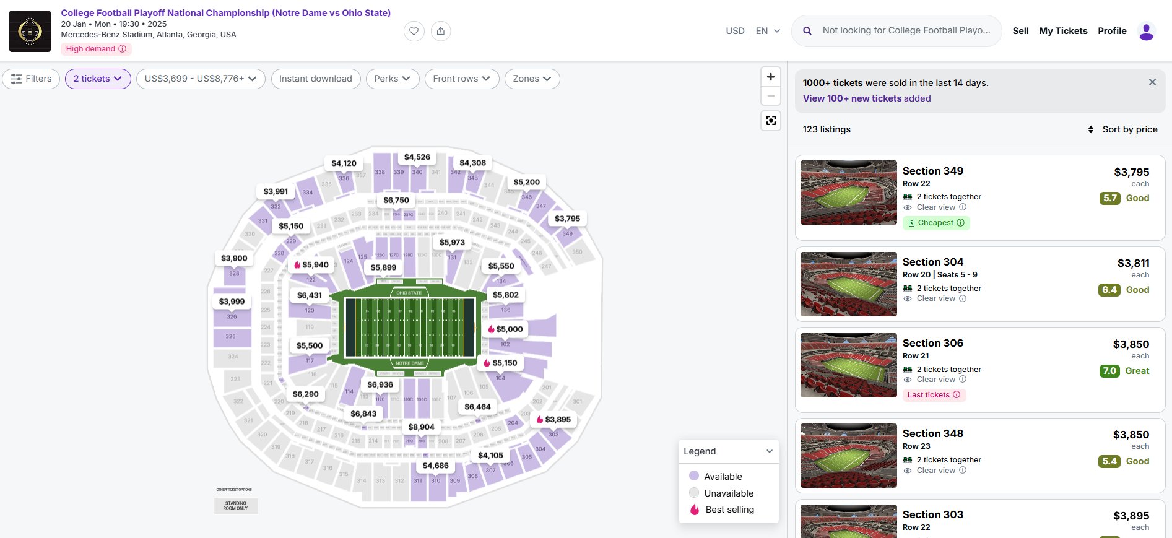Click the Unavailable legend color swatch
This screenshot has height=538, width=1172.
[694, 493]
